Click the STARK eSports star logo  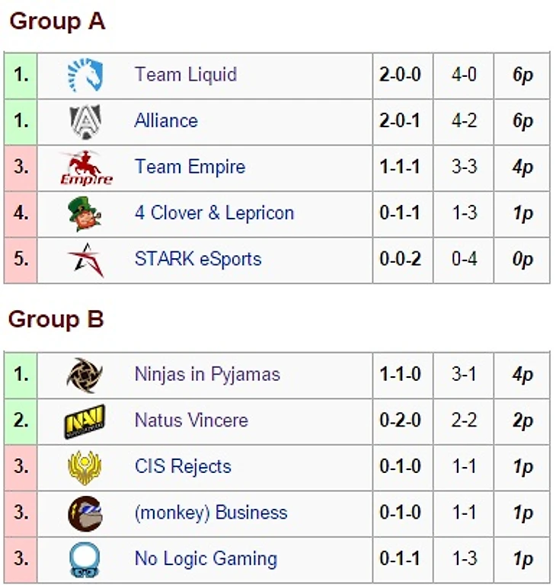(85, 261)
